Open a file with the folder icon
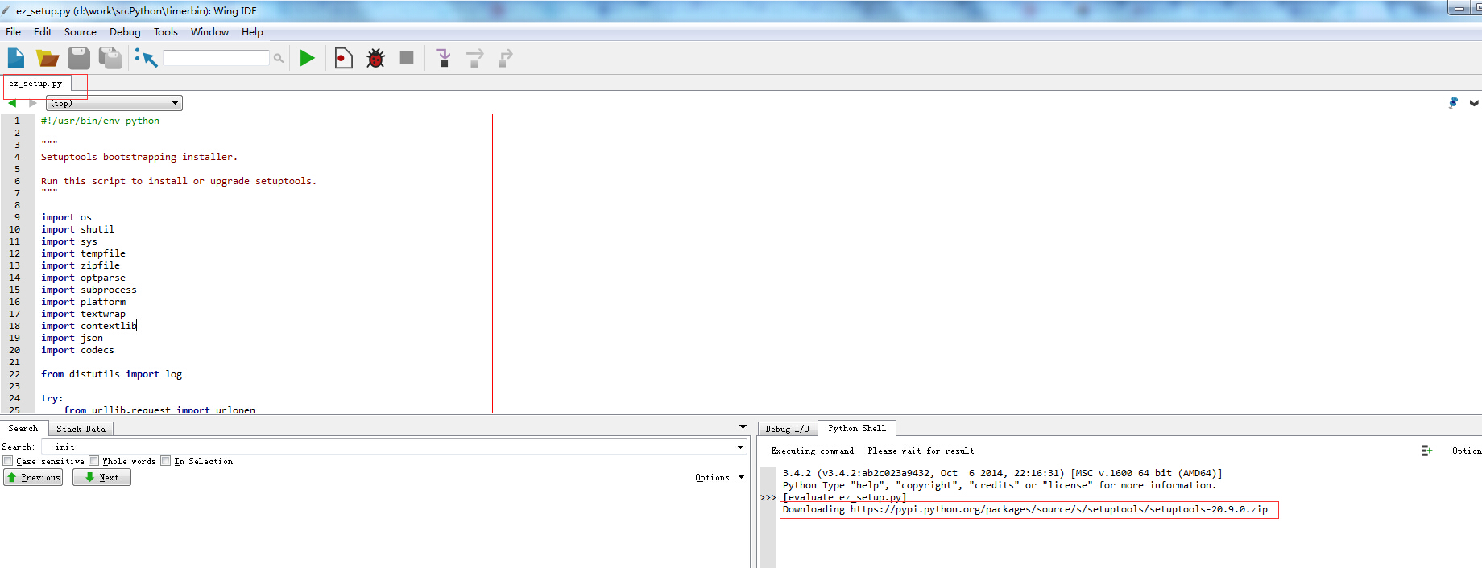This screenshot has height=568, width=1482. point(48,58)
